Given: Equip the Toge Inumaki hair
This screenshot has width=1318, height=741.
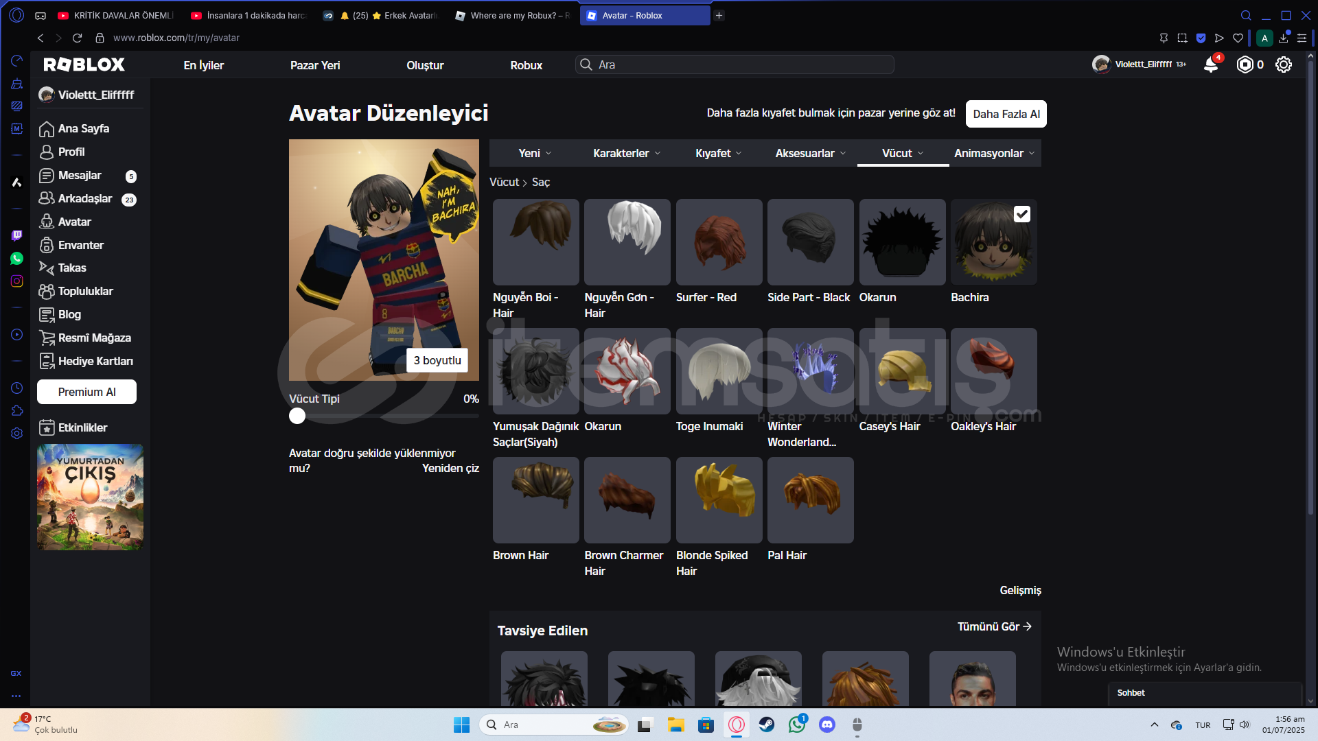Looking at the screenshot, I should (719, 371).
